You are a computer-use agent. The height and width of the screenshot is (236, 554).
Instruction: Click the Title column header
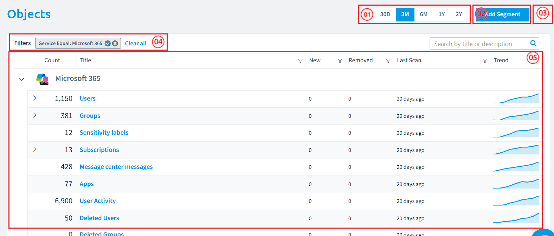point(85,60)
